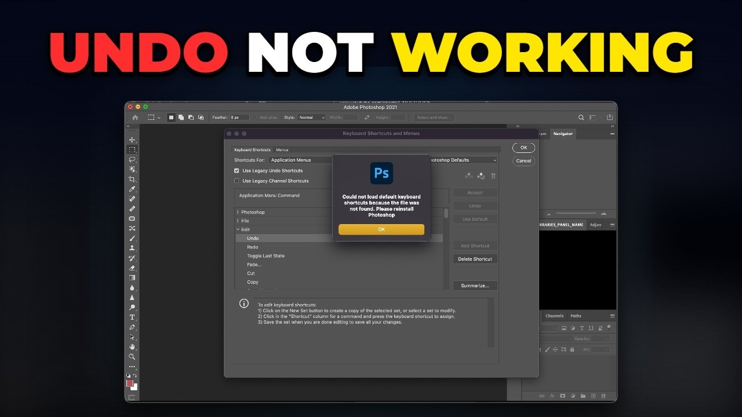Open the Paths tab
The height and width of the screenshot is (417, 742).
click(576, 316)
